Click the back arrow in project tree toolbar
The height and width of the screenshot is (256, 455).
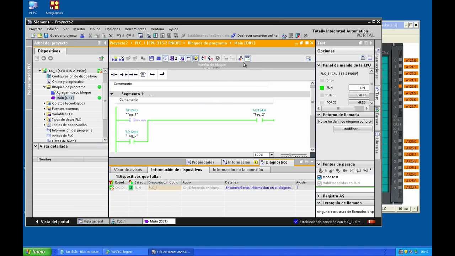point(44,58)
